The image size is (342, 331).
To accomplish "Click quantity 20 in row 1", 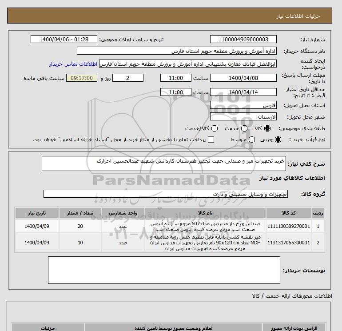I will click(x=80, y=226).
